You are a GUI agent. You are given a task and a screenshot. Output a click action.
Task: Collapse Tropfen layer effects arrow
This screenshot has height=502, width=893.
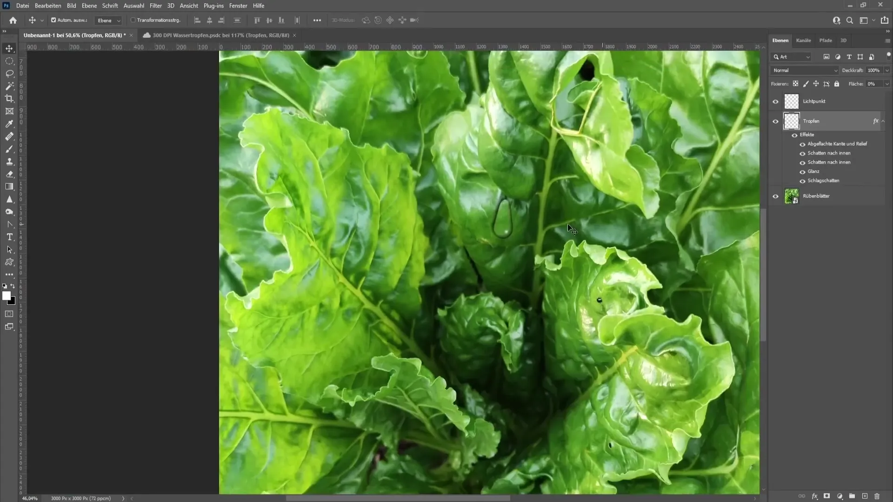click(883, 121)
